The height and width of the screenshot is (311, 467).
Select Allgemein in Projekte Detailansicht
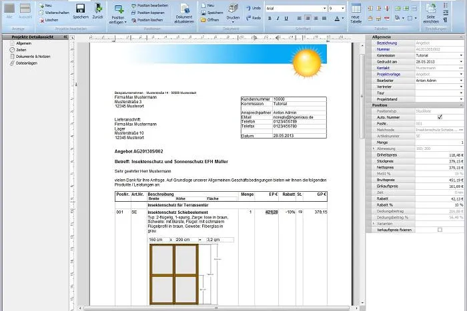coord(23,43)
